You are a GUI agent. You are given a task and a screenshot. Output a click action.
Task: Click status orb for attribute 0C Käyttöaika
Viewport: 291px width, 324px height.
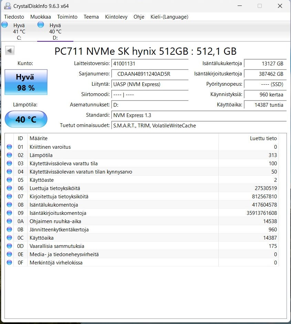coord(9,238)
